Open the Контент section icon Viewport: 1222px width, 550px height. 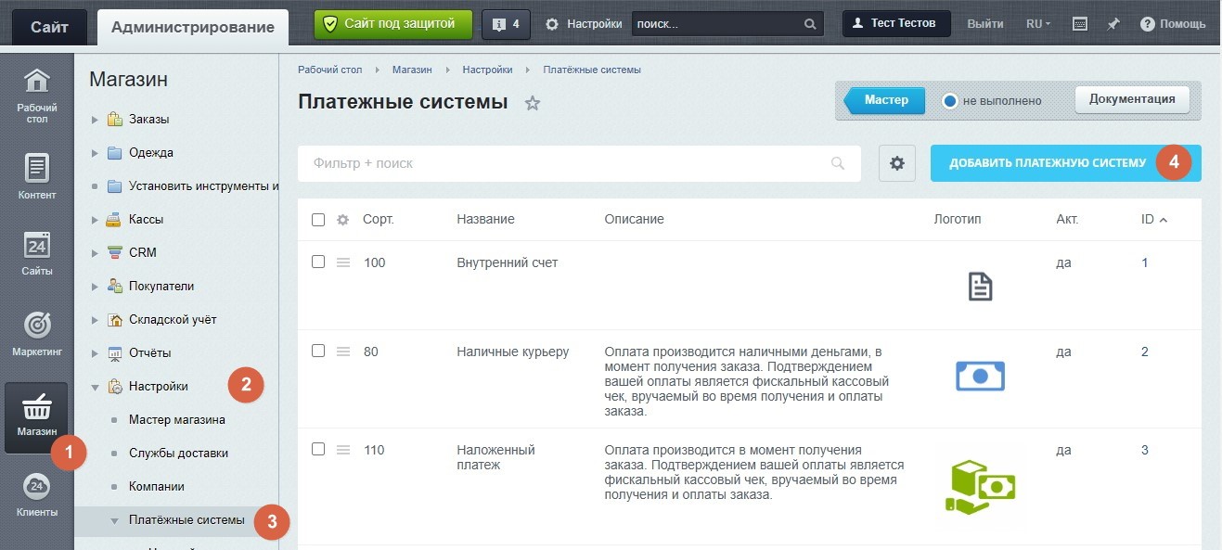coord(36,175)
